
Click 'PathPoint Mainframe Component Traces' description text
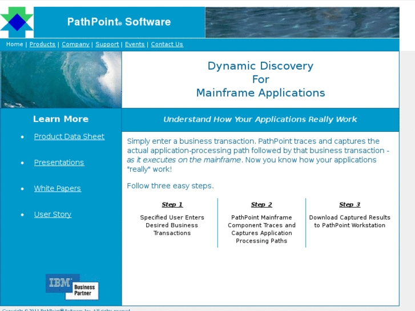pos(261,229)
